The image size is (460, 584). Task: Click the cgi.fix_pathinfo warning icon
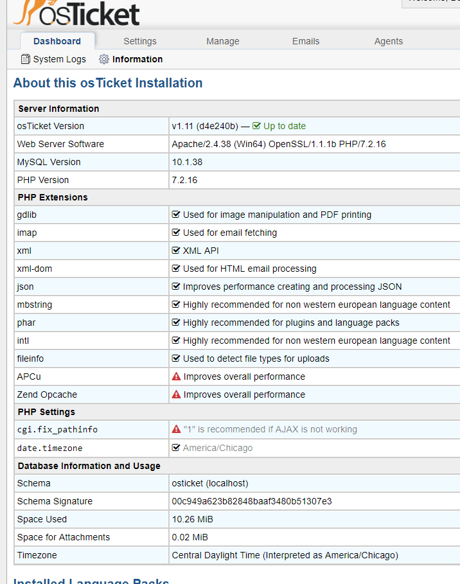click(176, 429)
